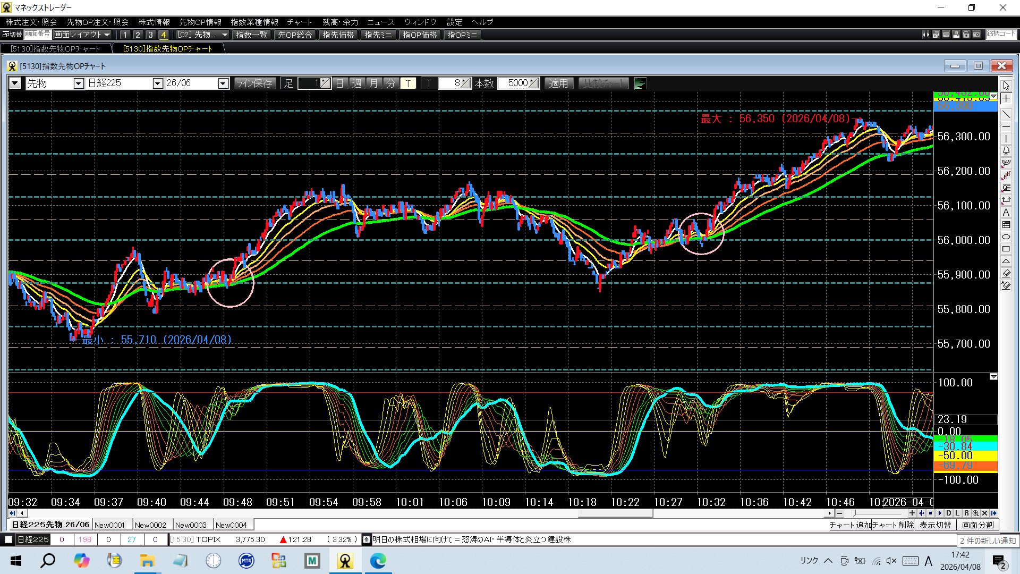Expand the 26/06 contract month dropdown
Image resolution: width=1020 pixels, height=574 pixels.
tap(223, 83)
